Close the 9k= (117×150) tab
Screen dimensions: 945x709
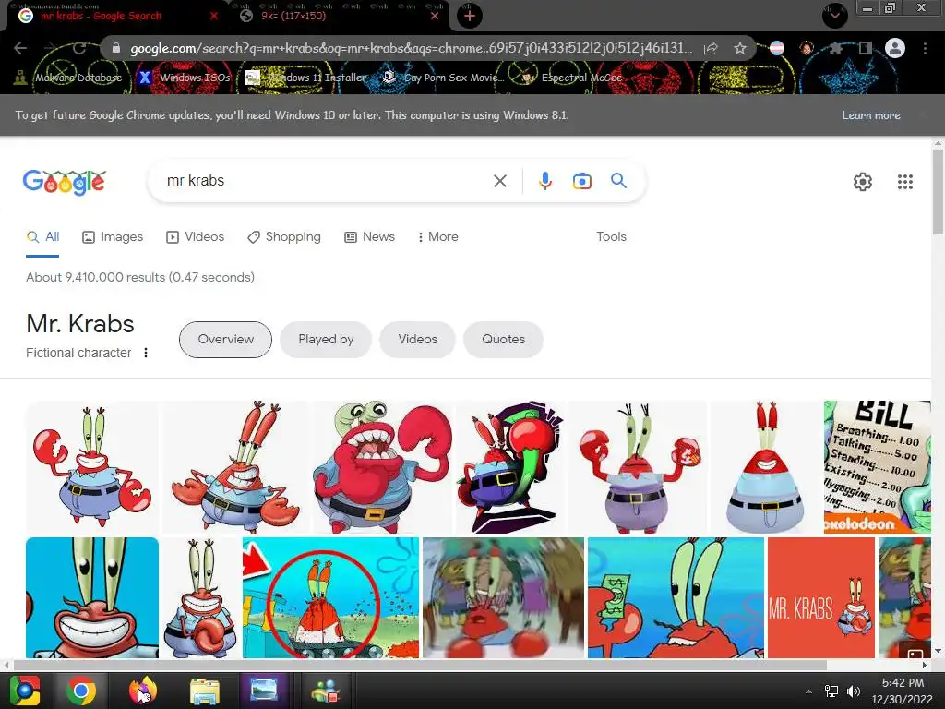435,17
